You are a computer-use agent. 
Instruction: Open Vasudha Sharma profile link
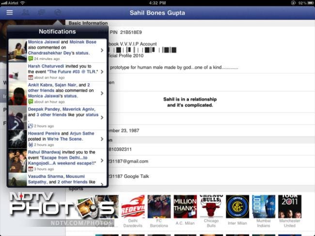click(x=46, y=177)
